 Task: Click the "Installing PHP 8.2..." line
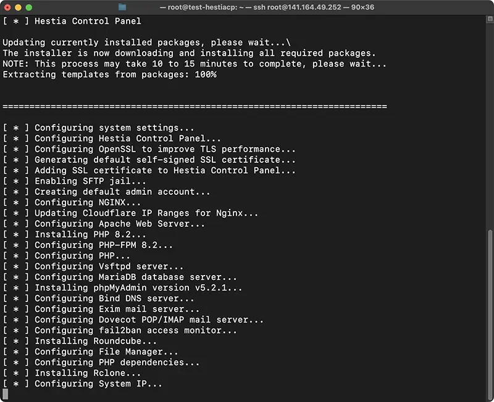tap(74, 234)
